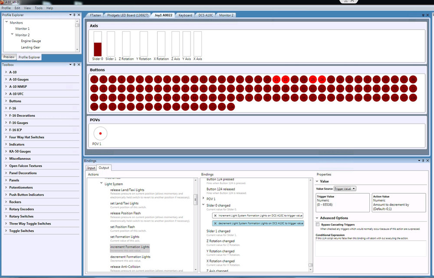This screenshot has height=278, width=434.
Task: Close the Toolbox panel with its X
Action: [x=79, y=65]
